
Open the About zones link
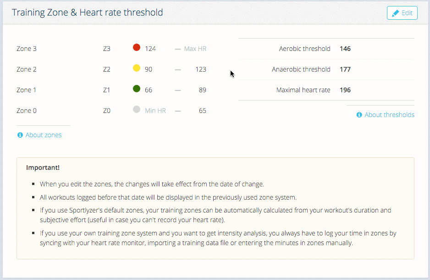44,135
